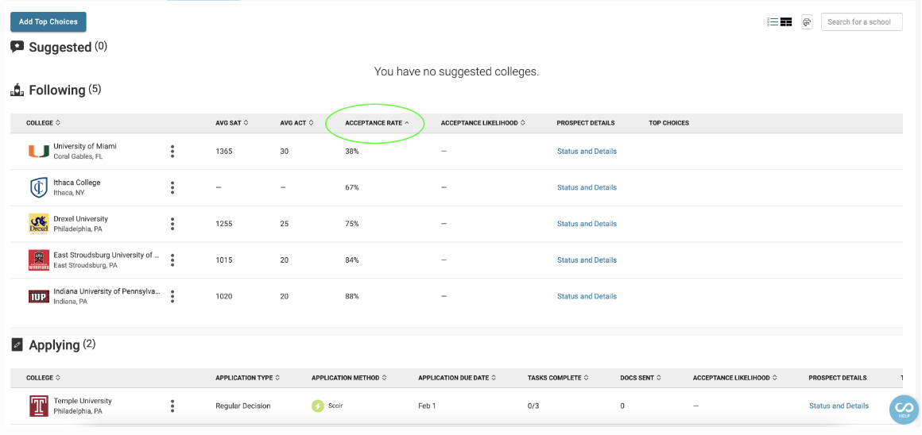
Task: Open Drexel University three-dot menu
Action: pyautogui.click(x=172, y=224)
